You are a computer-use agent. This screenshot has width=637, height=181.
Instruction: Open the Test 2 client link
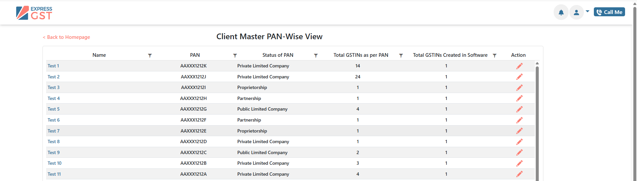click(53, 77)
